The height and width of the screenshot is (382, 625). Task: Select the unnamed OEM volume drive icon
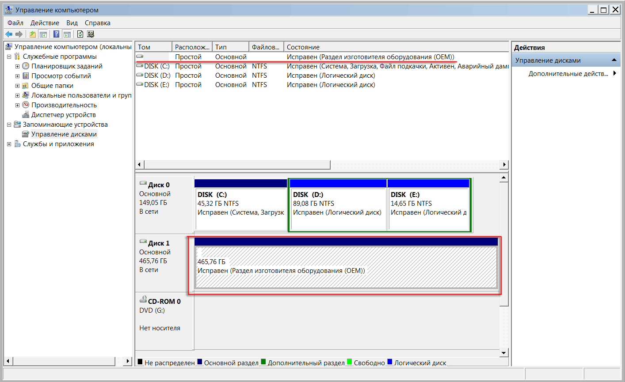click(x=140, y=57)
